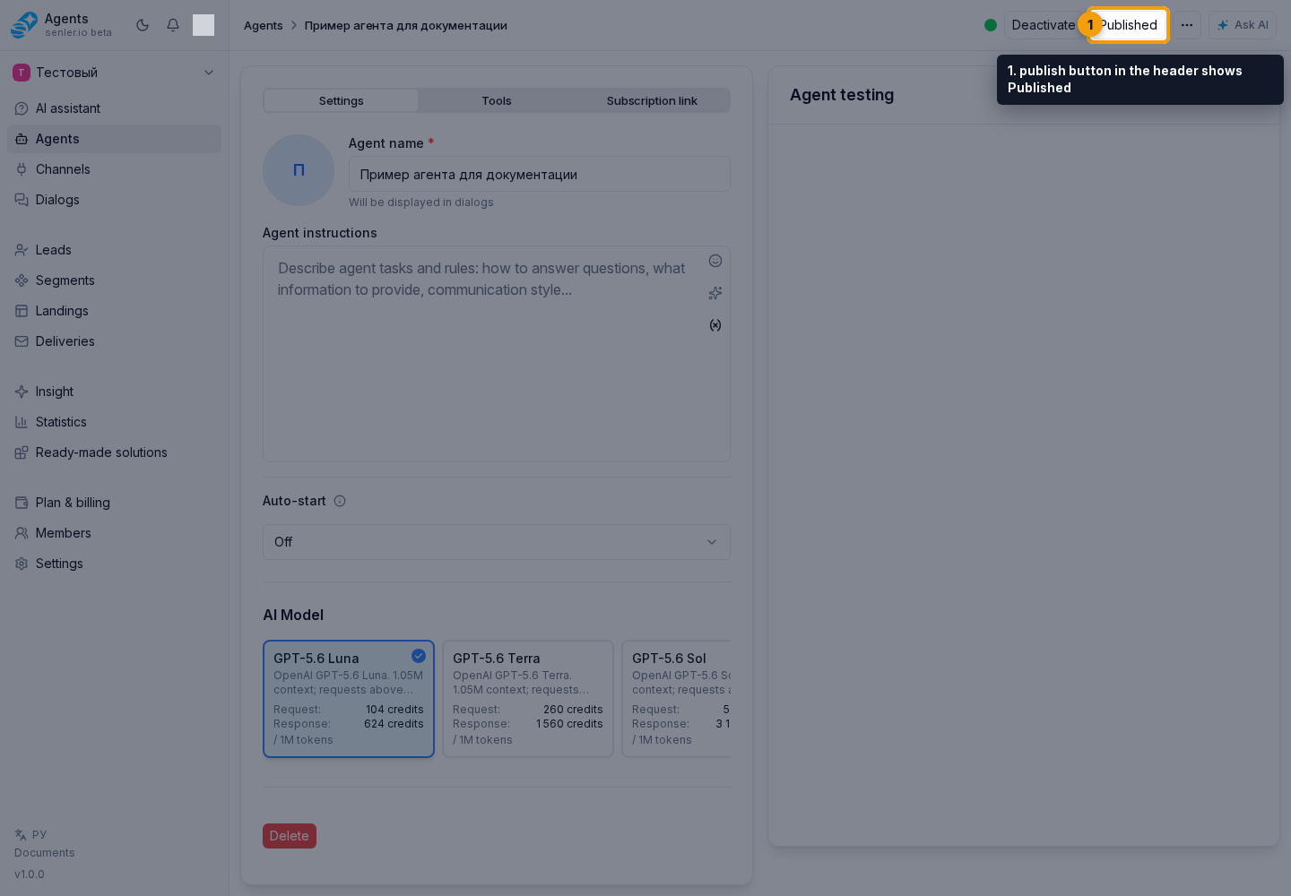Switch to the Settings tab
The width and height of the screenshot is (1291, 896).
(x=342, y=100)
